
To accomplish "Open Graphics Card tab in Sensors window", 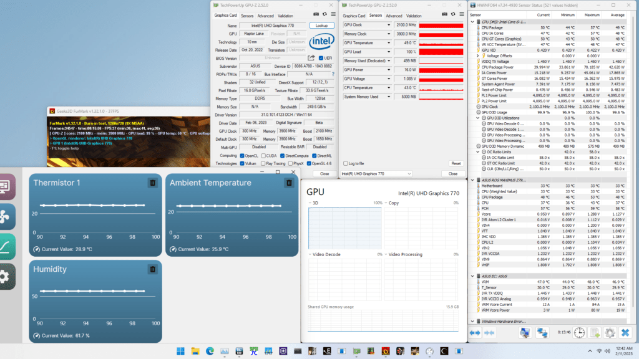I will click(x=354, y=16).
